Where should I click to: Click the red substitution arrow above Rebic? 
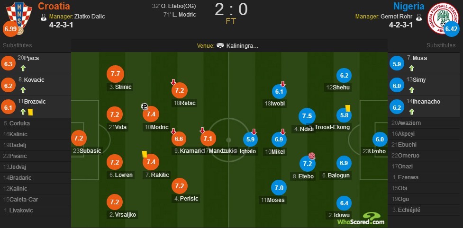(x=173, y=82)
